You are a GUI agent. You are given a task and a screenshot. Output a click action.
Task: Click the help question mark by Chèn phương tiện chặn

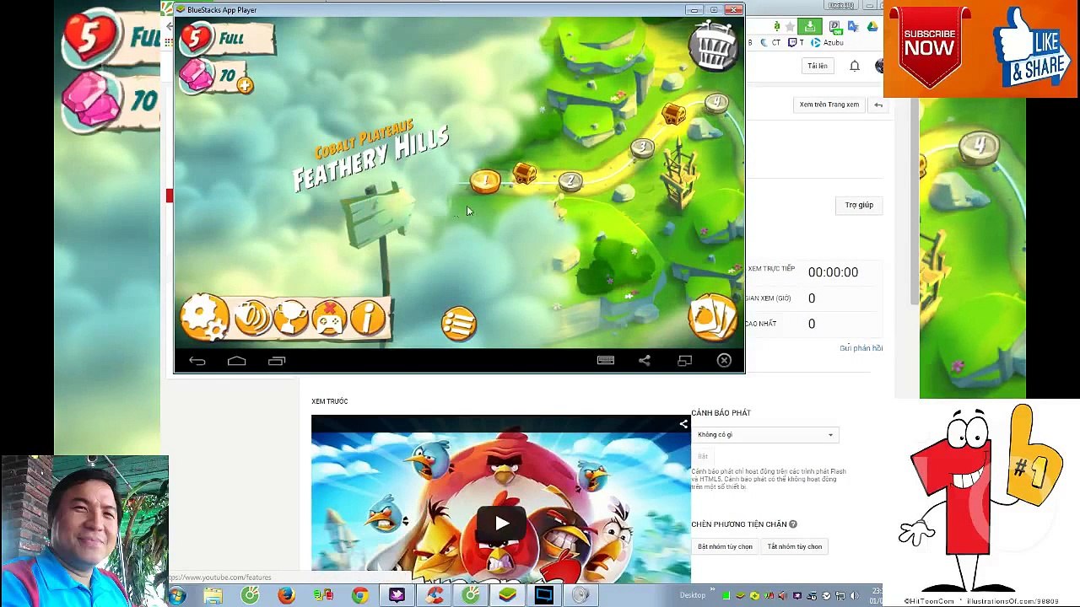[793, 524]
